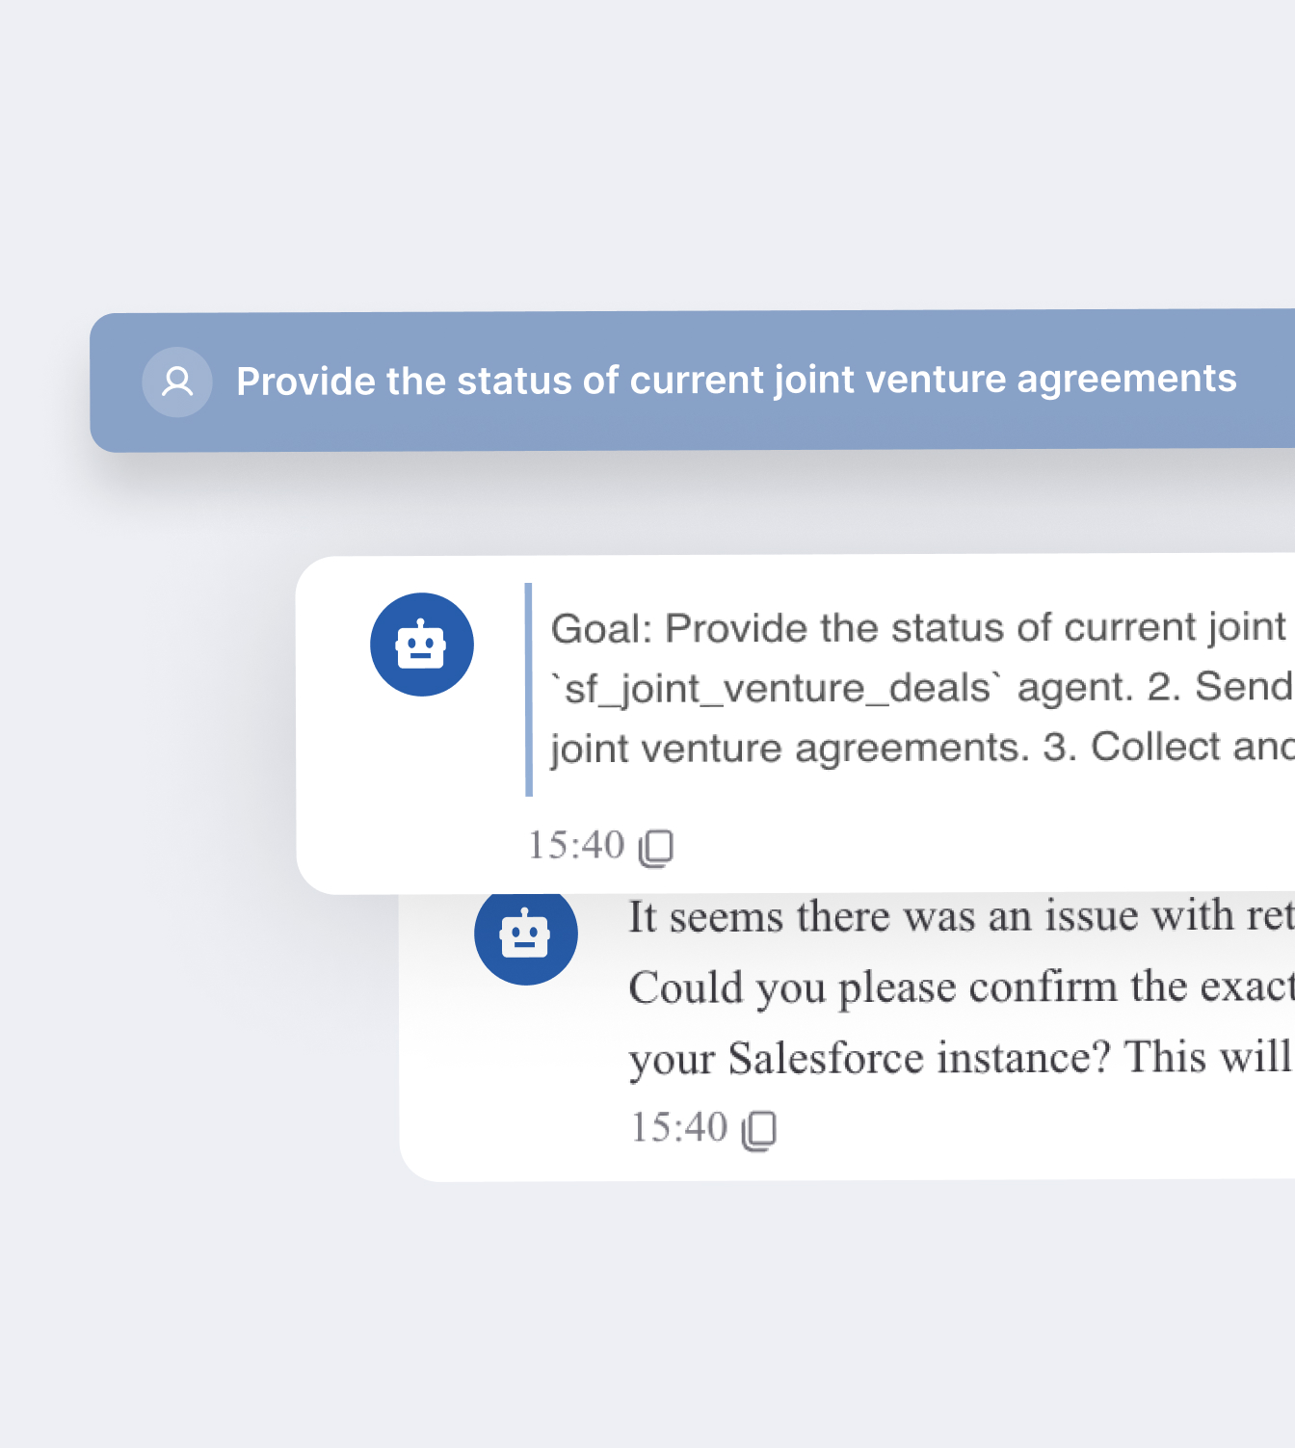Click the copy icon below the Salesforce issue message

tap(761, 1127)
